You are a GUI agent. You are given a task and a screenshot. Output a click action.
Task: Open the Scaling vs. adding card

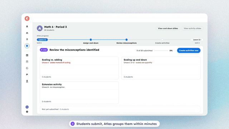79,68
